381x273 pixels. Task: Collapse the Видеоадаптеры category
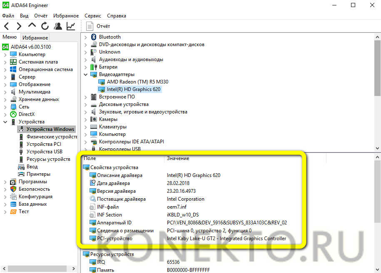click(x=86, y=74)
